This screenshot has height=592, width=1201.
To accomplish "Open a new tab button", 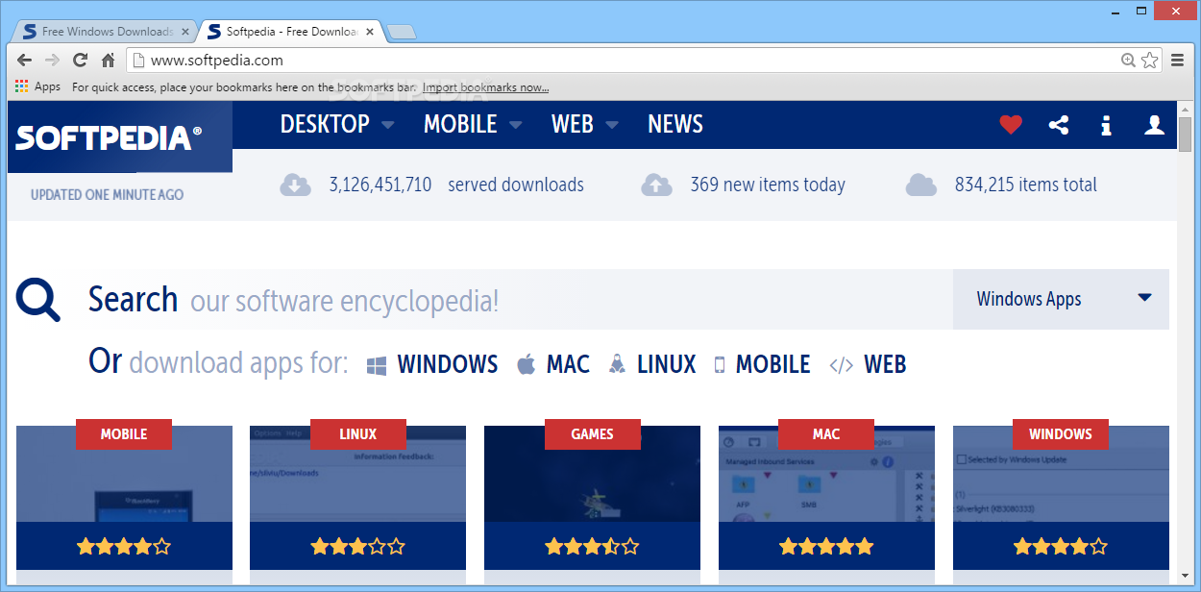I will 402,32.
